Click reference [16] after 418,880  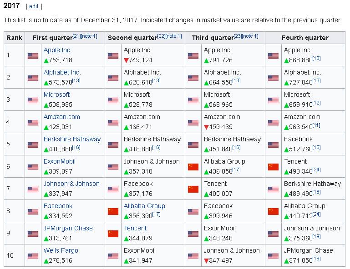[157, 148]
